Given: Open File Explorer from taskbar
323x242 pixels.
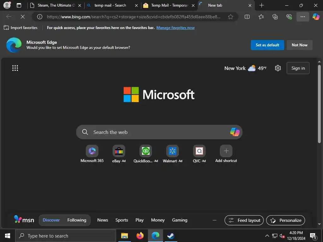Looking at the screenshot, I should point(124,236).
